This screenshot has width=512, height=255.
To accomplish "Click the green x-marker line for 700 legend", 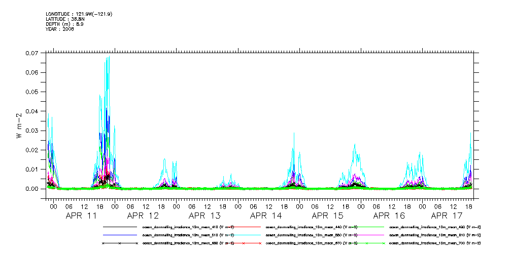I will coord(367,243).
